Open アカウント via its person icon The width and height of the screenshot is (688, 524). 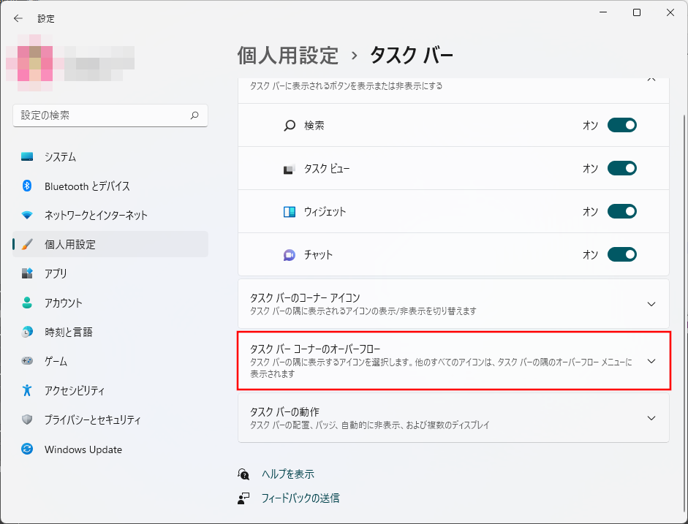click(x=27, y=303)
